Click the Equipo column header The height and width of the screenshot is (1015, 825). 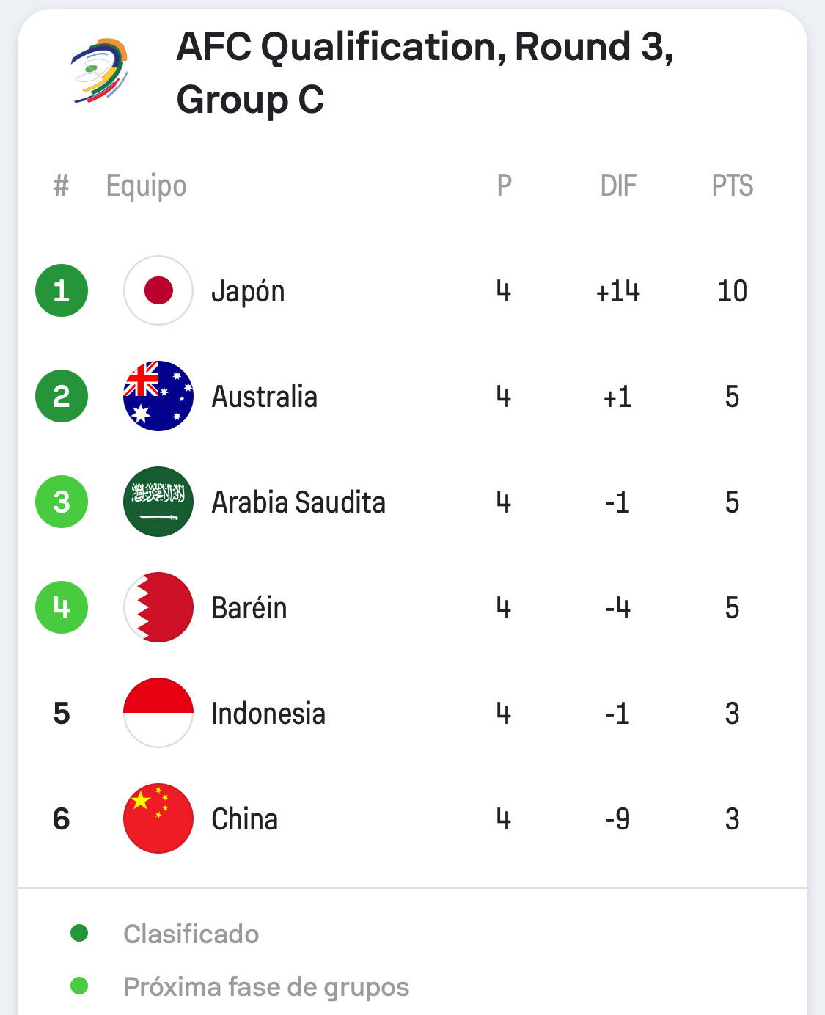point(147,186)
